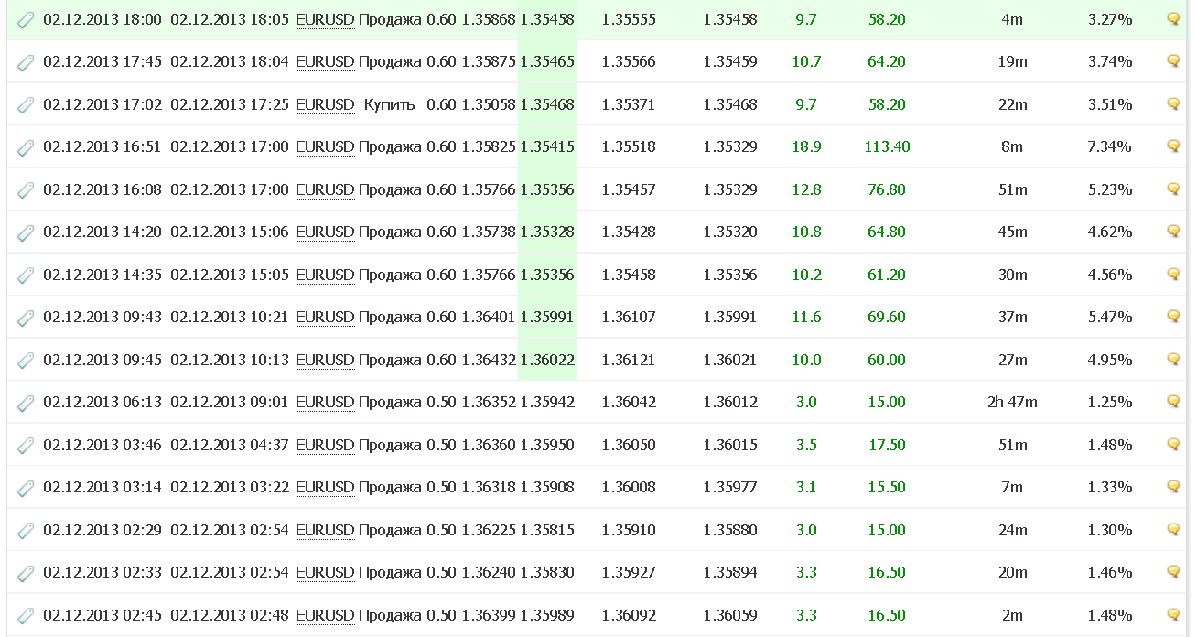Click the Купить trade type cell

click(x=389, y=104)
